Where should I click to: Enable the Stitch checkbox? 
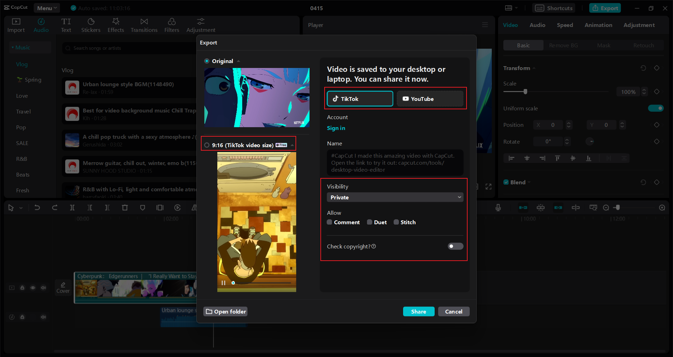(x=396, y=222)
